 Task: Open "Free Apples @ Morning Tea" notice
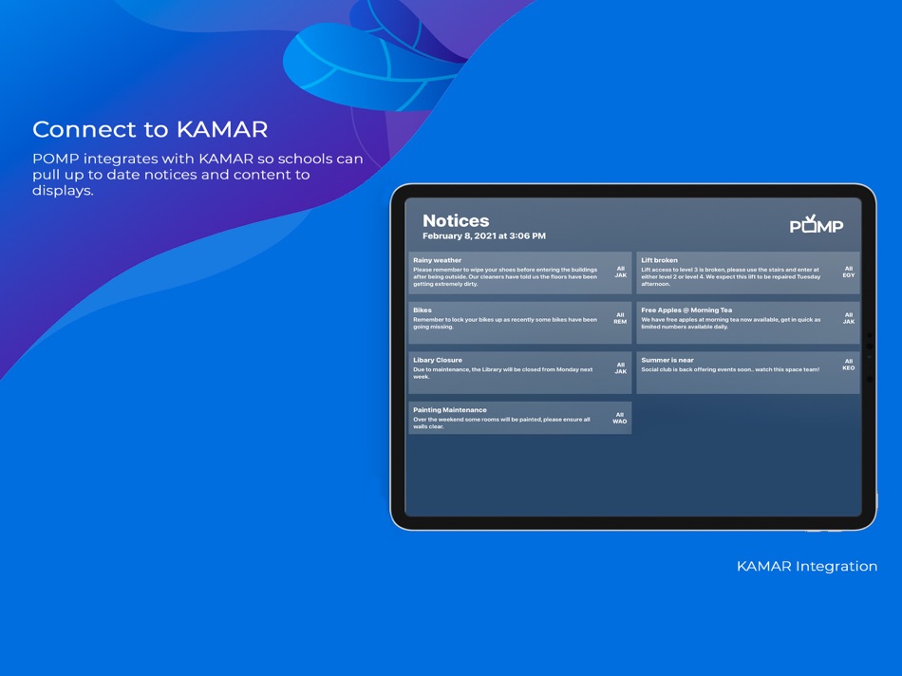tap(748, 322)
